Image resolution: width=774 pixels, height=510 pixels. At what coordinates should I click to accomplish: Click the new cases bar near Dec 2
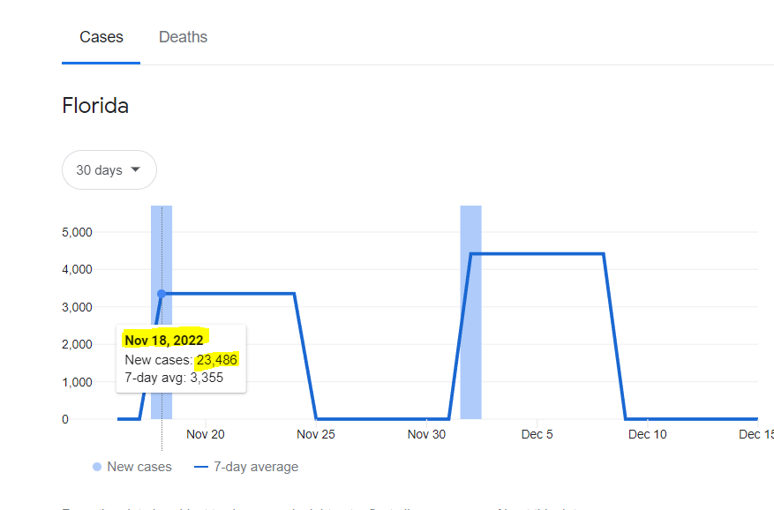coord(471,312)
